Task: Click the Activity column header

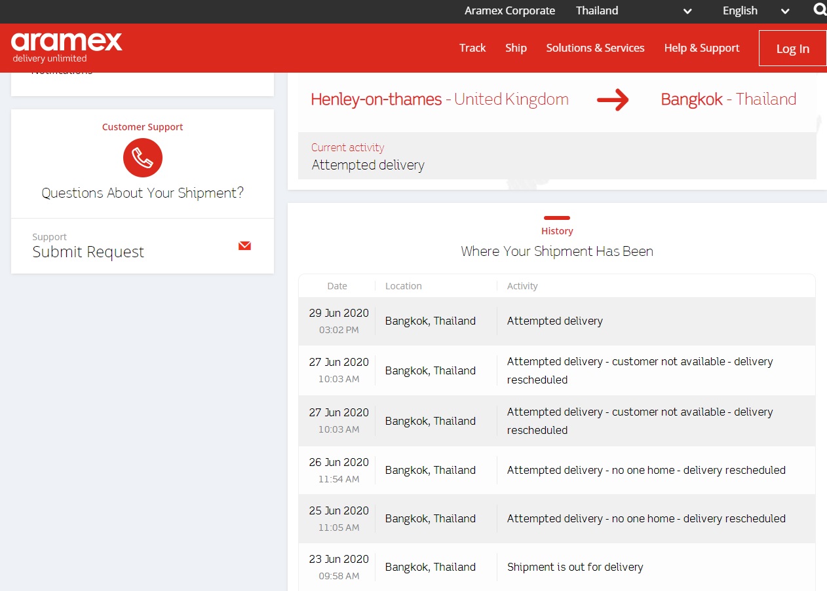Action: click(x=522, y=286)
